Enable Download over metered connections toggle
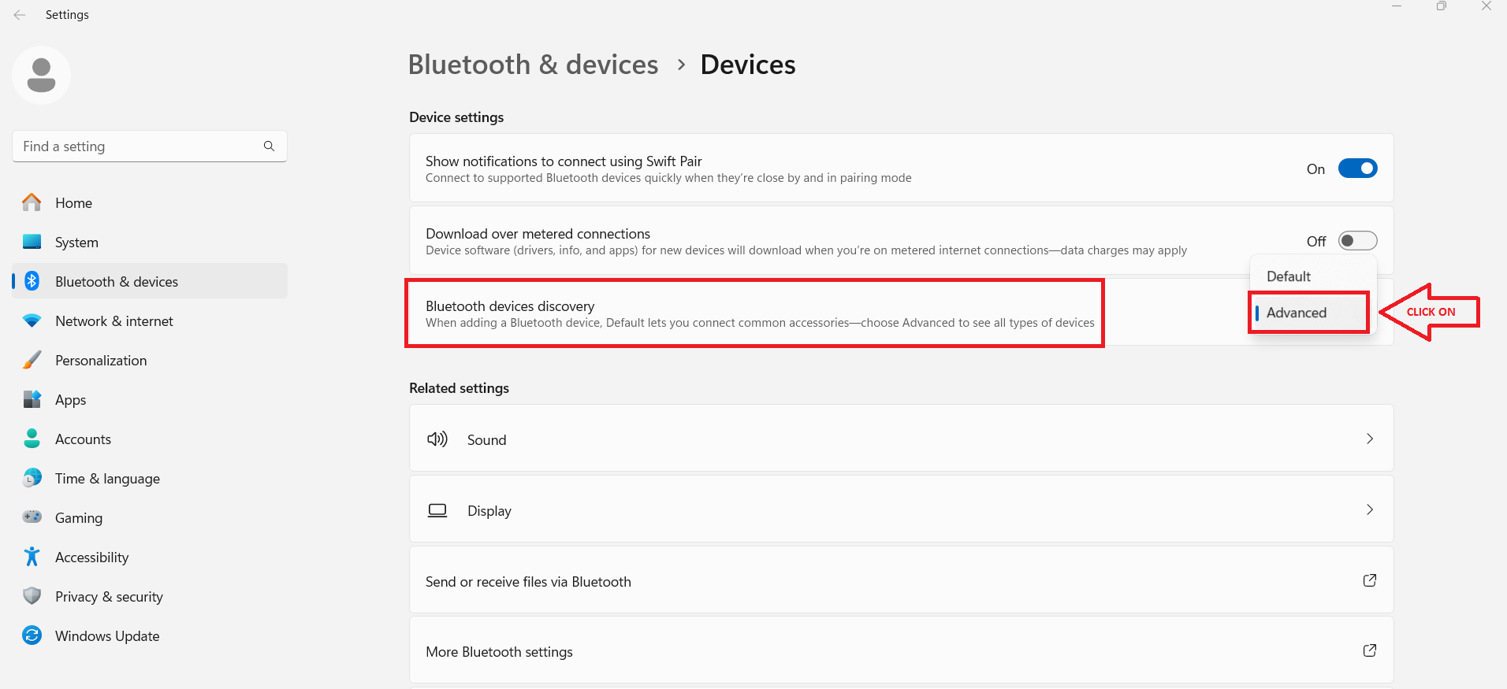This screenshot has height=689, width=1507. pos(1357,241)
